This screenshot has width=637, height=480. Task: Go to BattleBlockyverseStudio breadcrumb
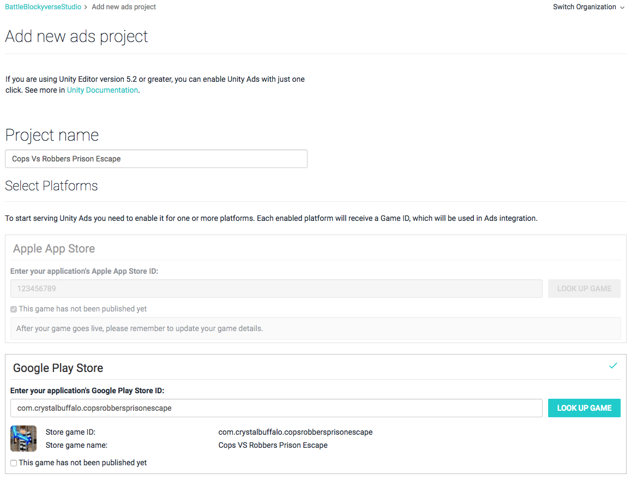(x=43, y=7)
